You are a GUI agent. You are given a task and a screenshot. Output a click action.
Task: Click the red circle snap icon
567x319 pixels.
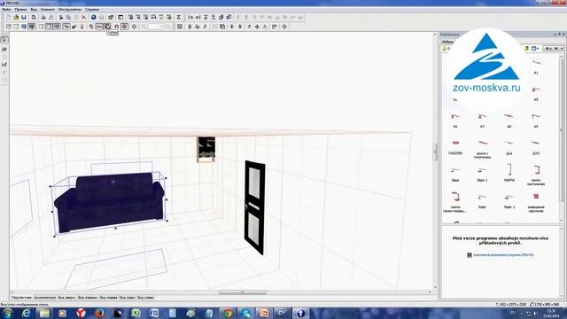124,27
